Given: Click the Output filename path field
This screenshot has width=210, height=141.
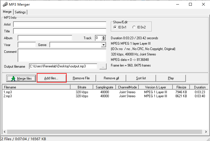Looking at the screenshot, I should pyautogui.click(x=63, y=66).
